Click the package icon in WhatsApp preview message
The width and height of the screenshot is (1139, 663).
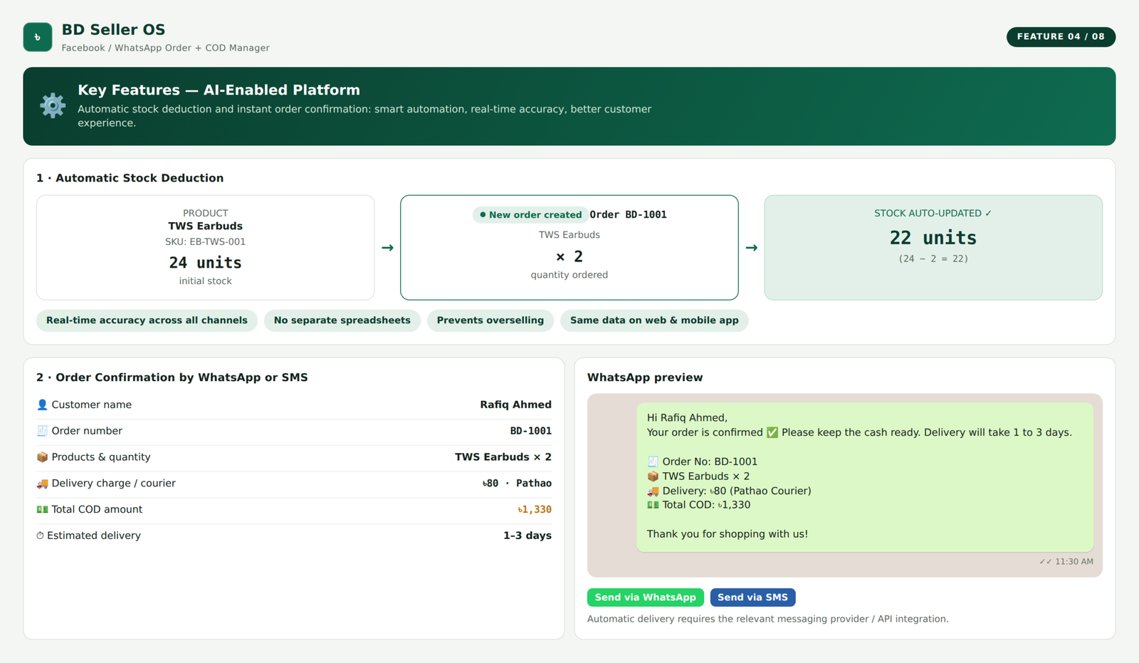[x=653, y=476]
